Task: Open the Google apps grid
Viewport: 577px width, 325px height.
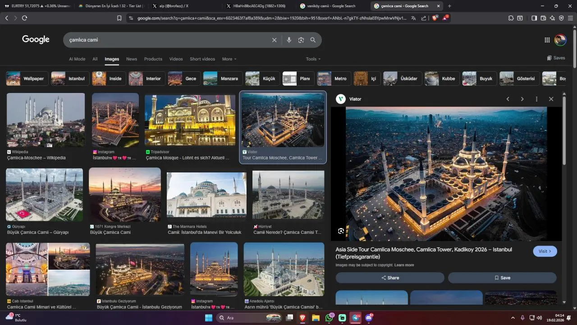Action: (x=547, y=40)
